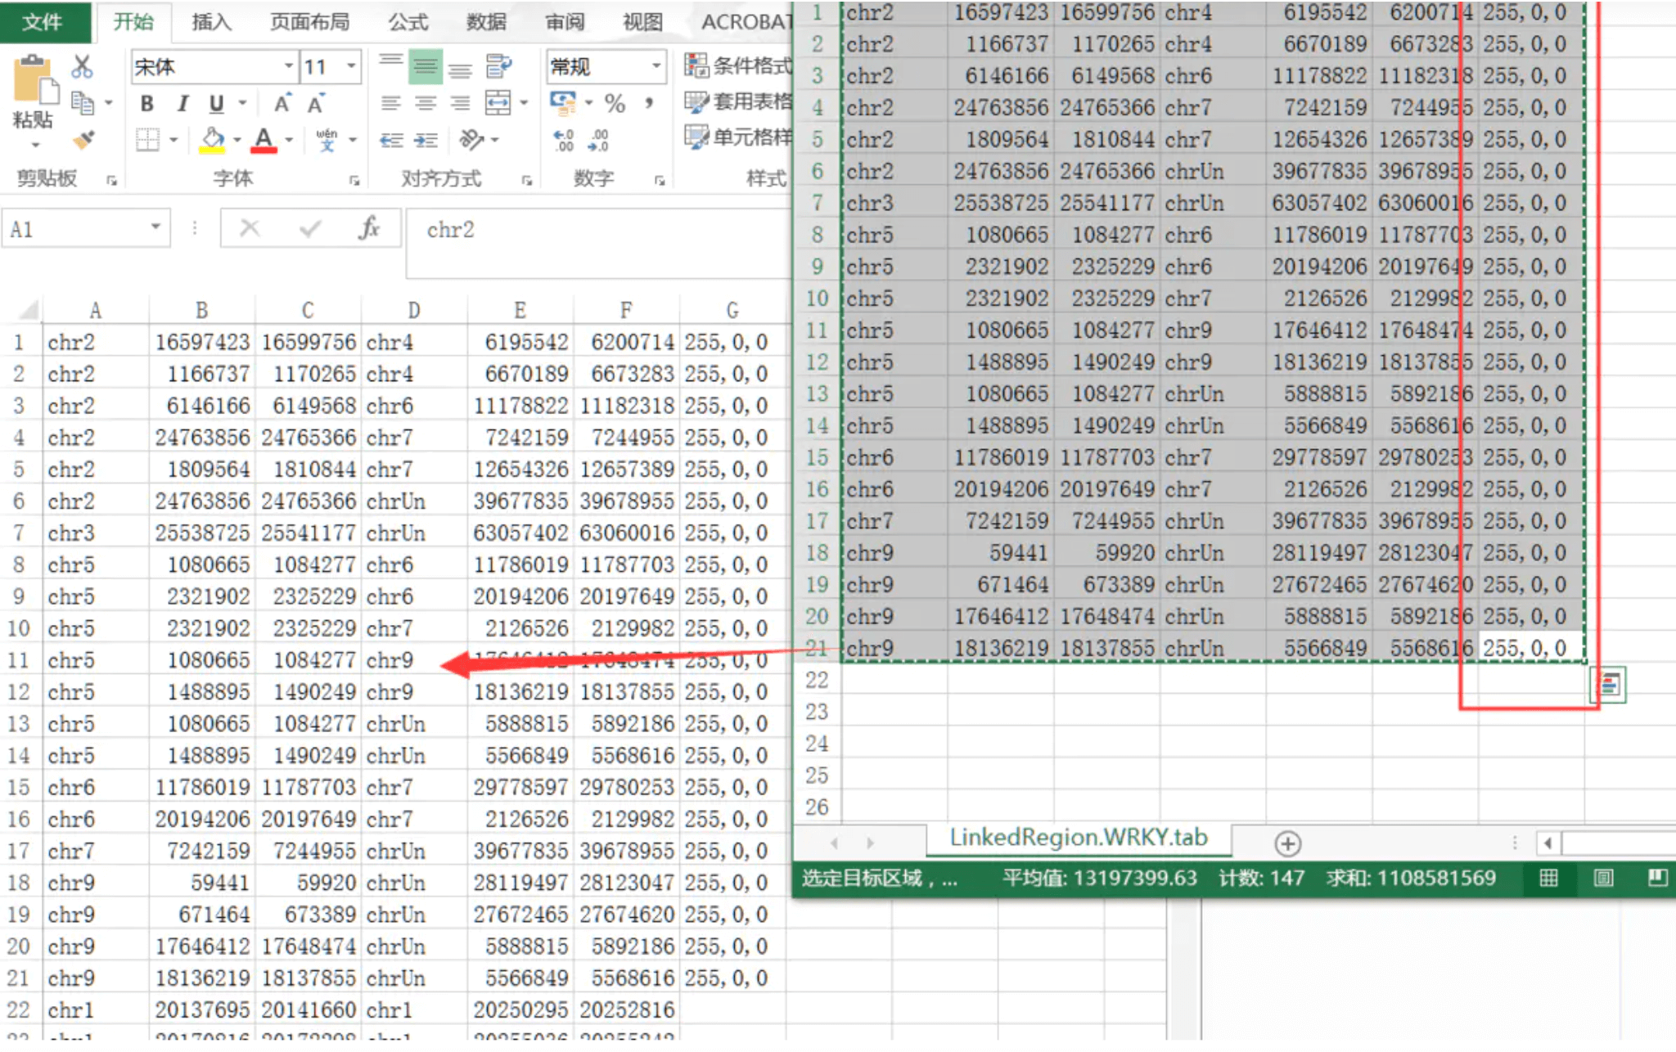This screenshot has width=1676, height=1052.
Task: Expand the font size dropdown
Action: (x=351, y=66)
